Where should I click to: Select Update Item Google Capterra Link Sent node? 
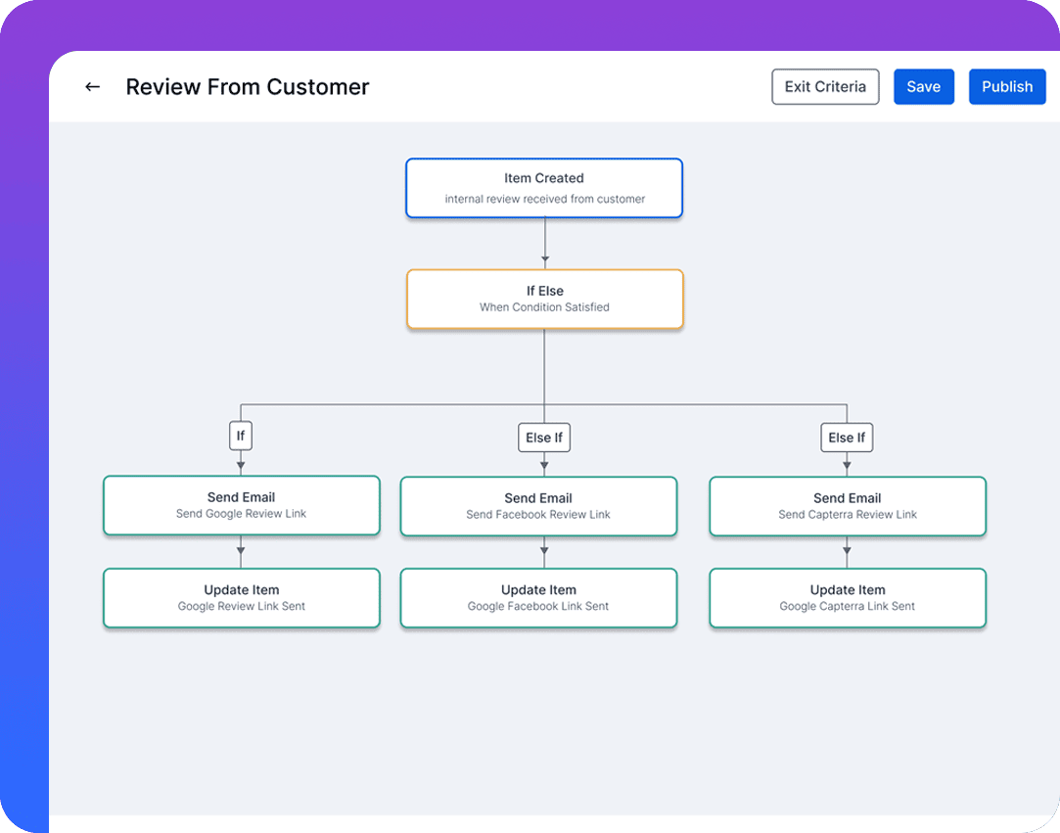[x=848, y=598]
